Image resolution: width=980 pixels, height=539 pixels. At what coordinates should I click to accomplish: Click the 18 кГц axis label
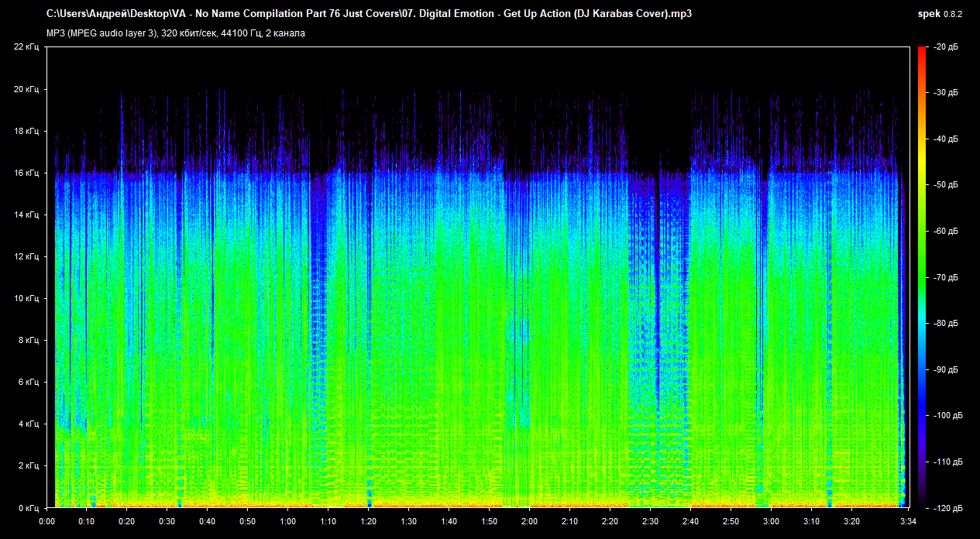(26, 131)
